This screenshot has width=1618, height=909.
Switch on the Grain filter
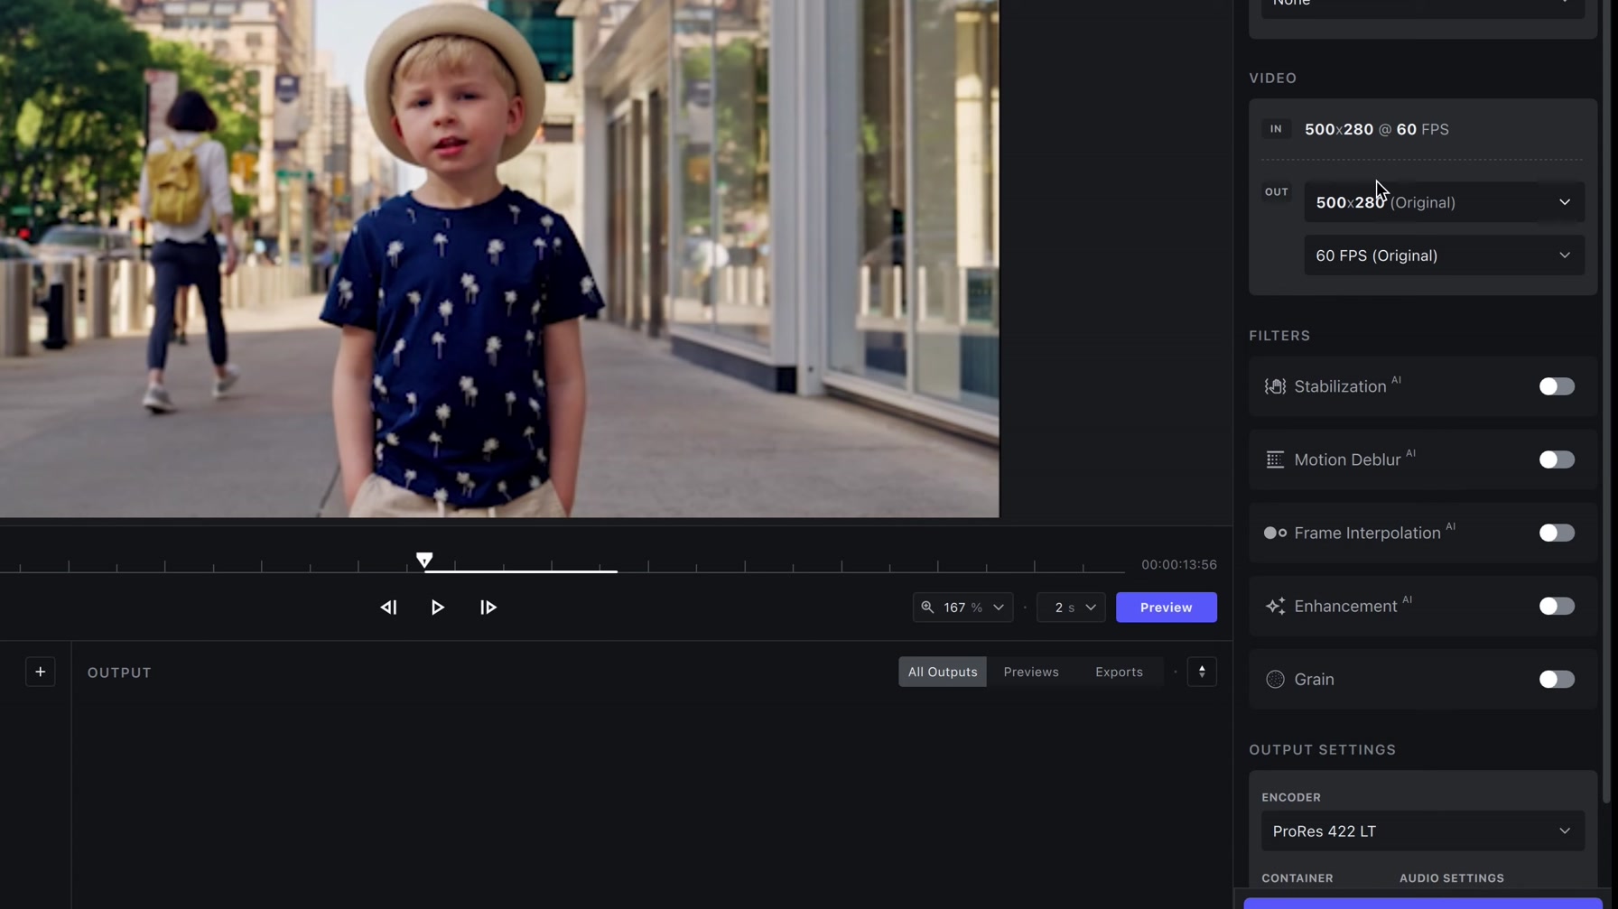1557,680
